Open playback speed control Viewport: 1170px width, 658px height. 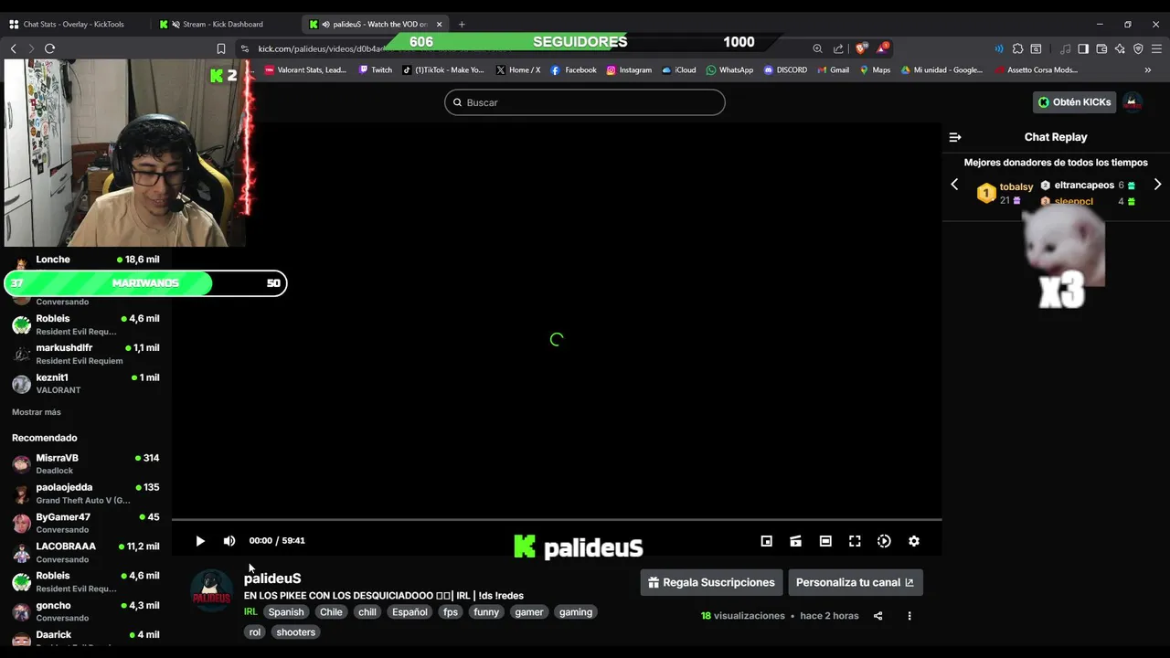[x=884, y=541]
